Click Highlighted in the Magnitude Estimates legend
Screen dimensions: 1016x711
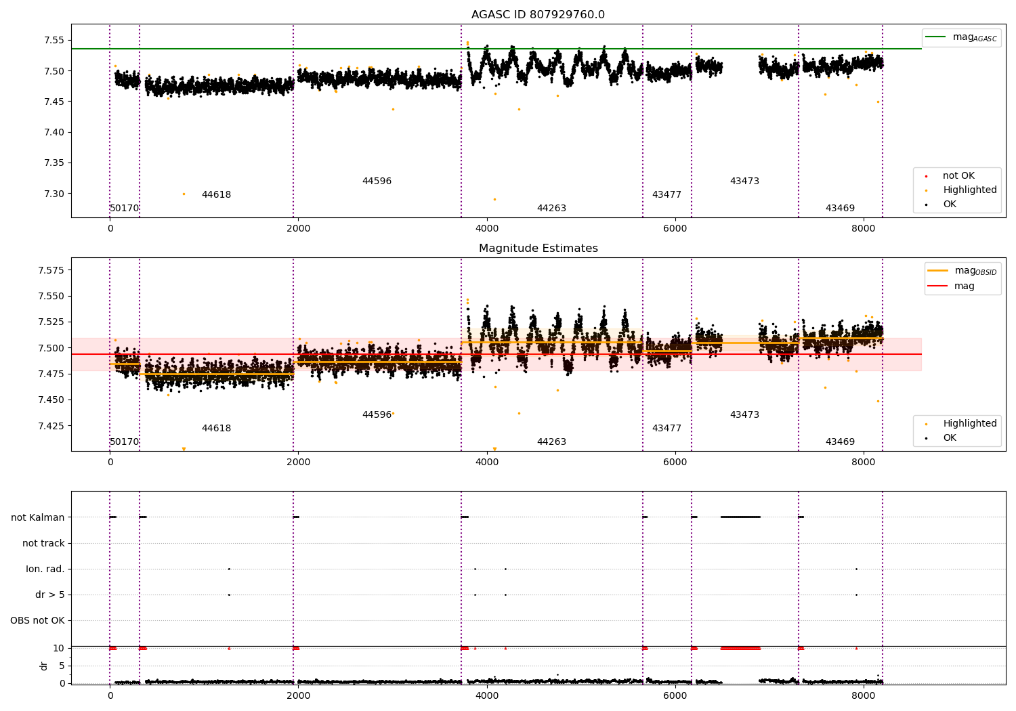(x=969, y=424)
